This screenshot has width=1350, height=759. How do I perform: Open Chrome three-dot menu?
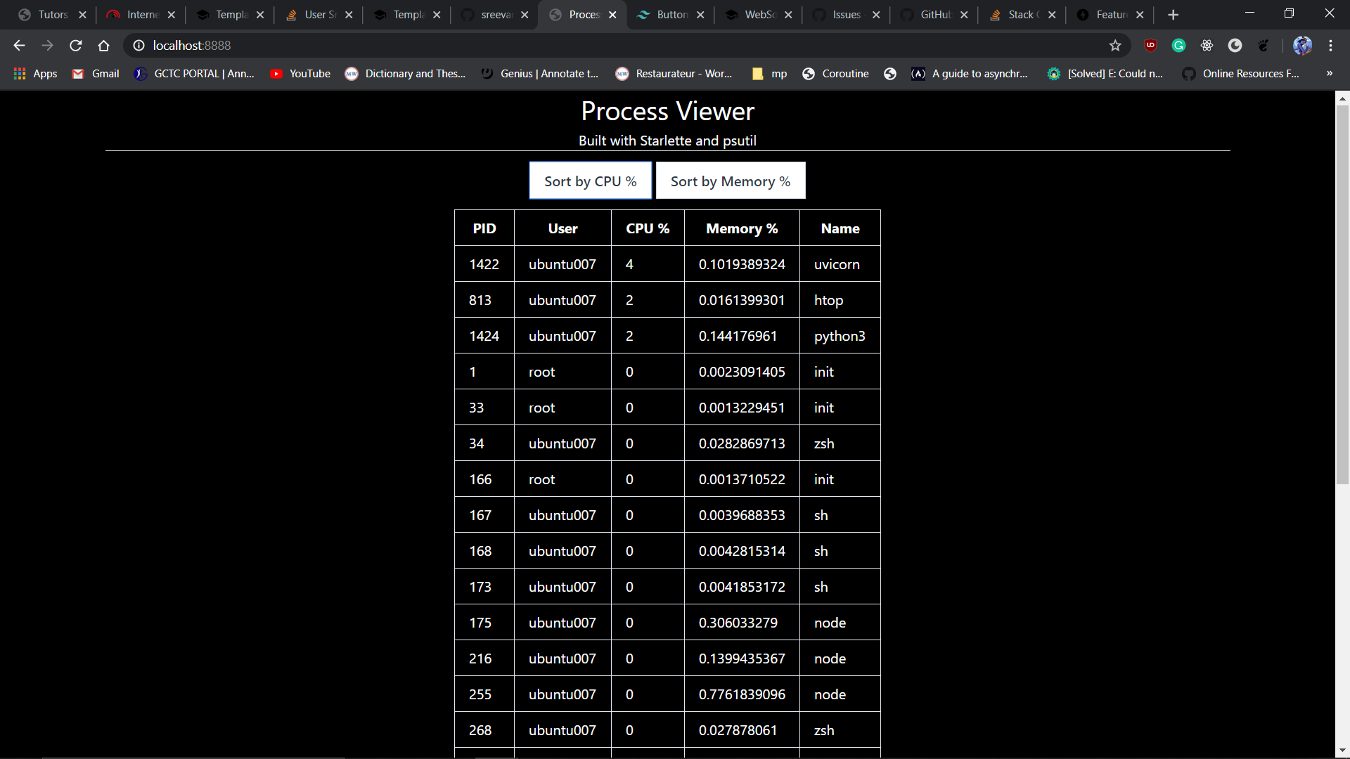pos(1330,46)
